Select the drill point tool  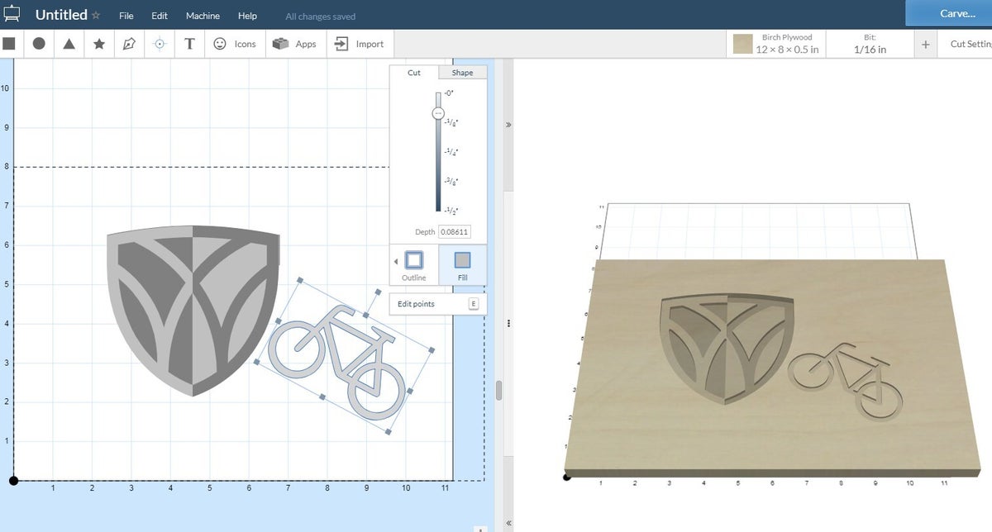pyautogui.click(x=159, y=44)
